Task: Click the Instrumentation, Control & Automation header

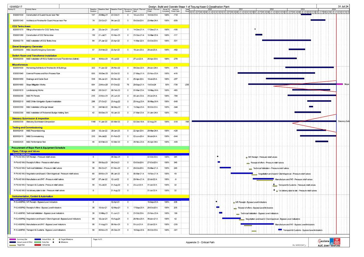Action: (x=32, y=196)
